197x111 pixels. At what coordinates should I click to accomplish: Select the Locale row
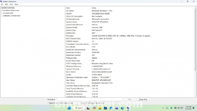click(x=130, y=74)
